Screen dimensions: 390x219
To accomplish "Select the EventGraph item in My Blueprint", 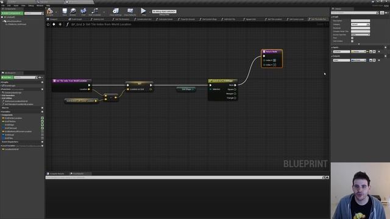I will [x=10, y=86].
